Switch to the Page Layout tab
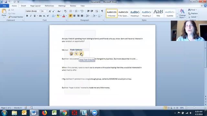The height and width of the screenshot is (116, 207). 35,6
